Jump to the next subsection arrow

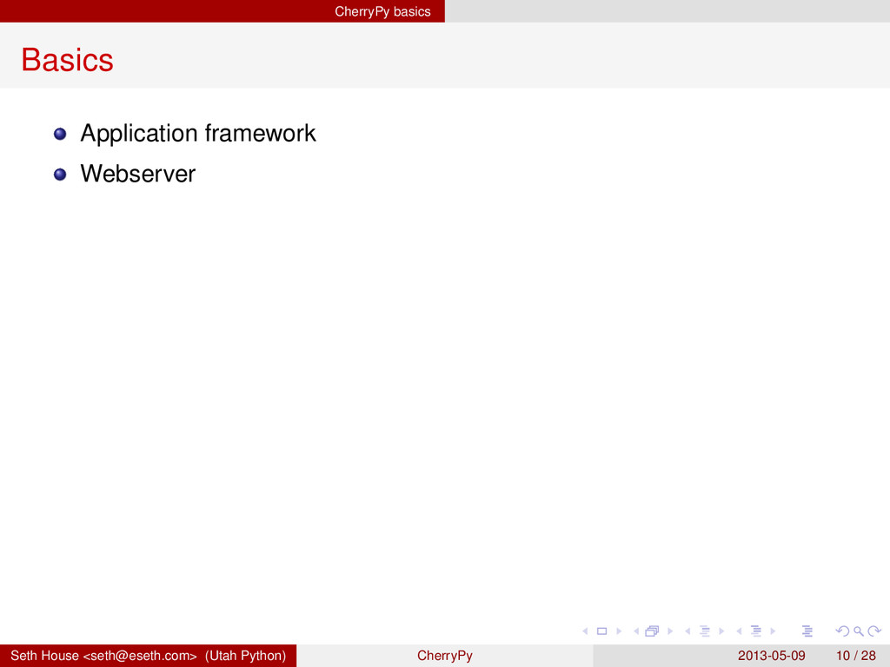[x=721, y=631]
